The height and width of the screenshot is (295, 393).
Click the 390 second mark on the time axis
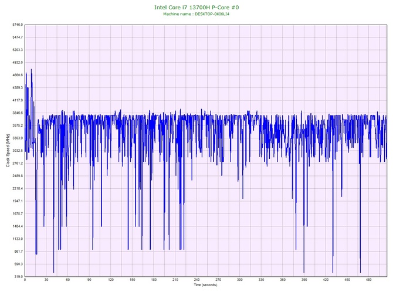304,280
